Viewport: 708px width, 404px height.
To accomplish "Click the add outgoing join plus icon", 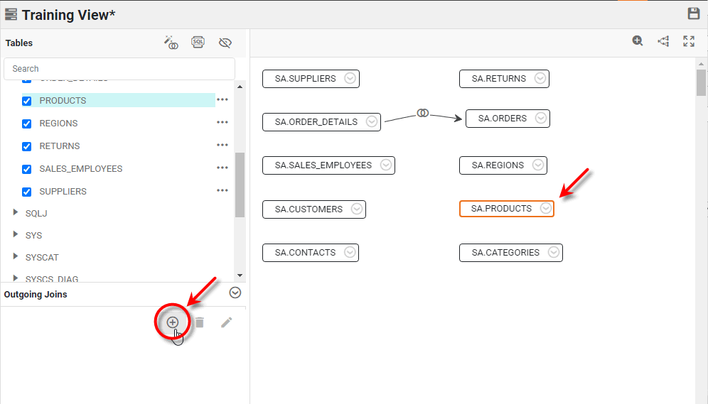I will coord(172,322).
